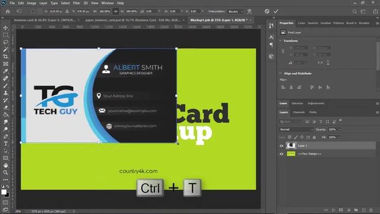380x214 pixels.
Task: Select the Lasso tool
Action: (x=5, y=42)
